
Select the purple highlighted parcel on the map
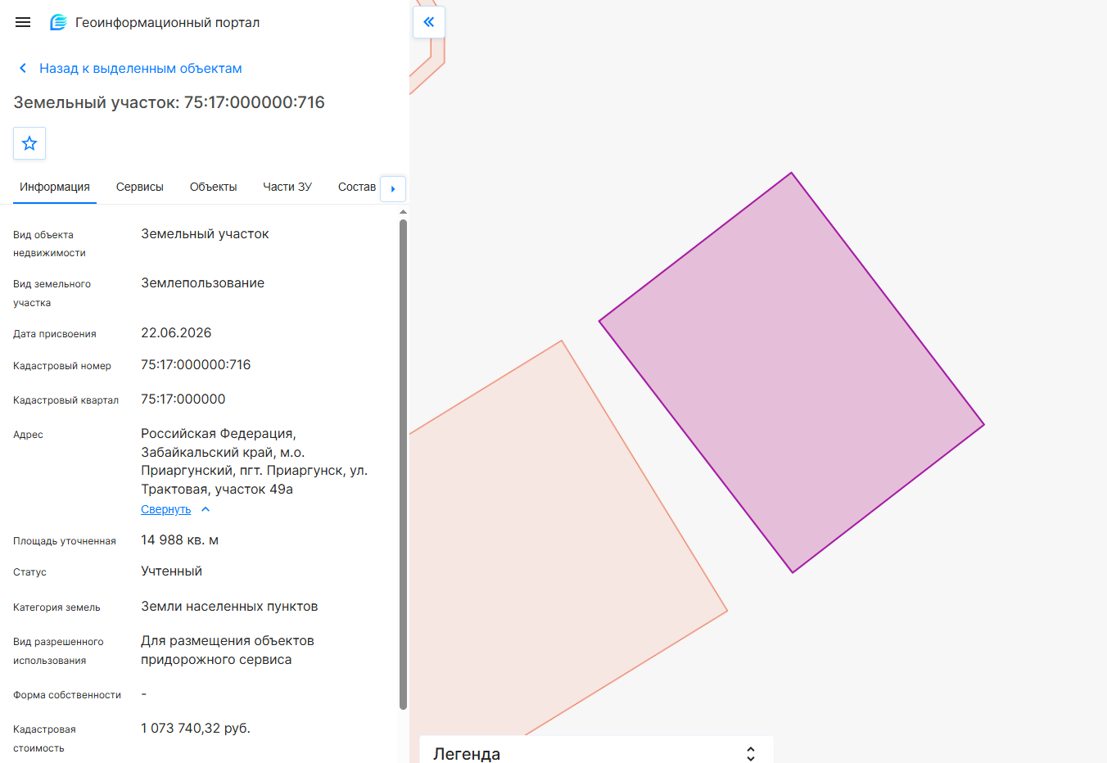point(791,372)
